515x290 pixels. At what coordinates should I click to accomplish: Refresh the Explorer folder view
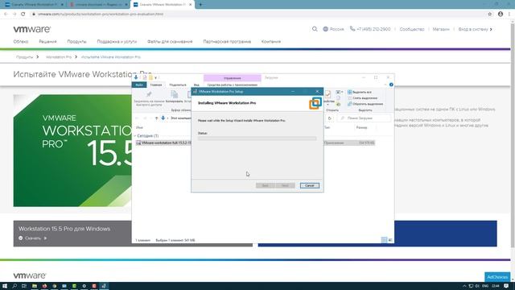(330, 118)
